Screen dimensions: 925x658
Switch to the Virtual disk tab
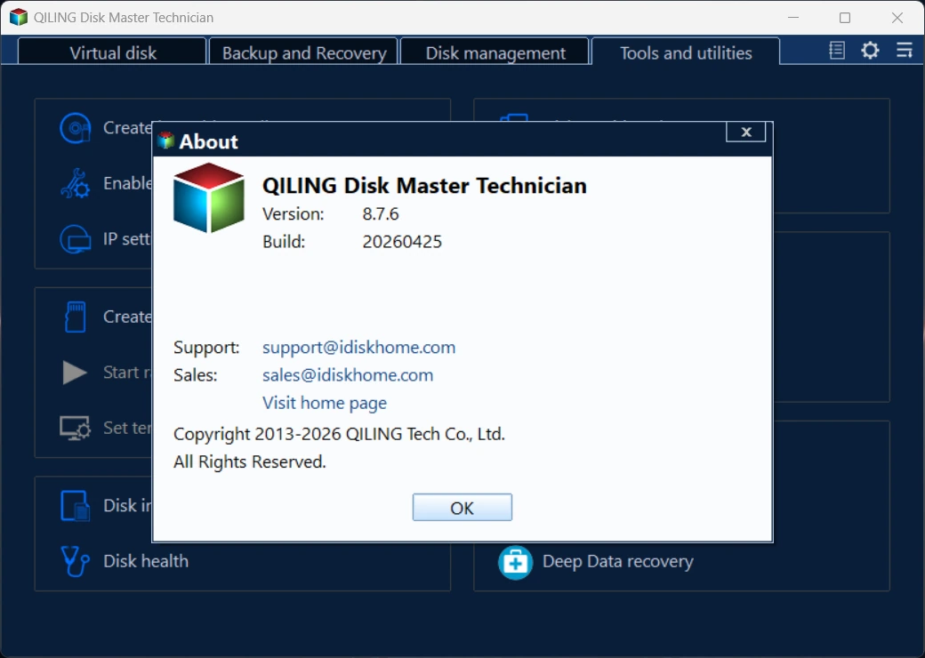tap(113, 52)
